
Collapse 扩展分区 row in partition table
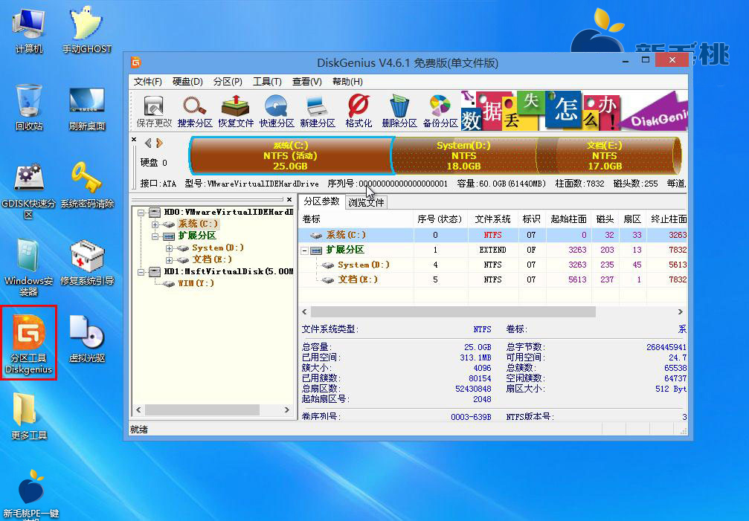(x=304, y=250)
